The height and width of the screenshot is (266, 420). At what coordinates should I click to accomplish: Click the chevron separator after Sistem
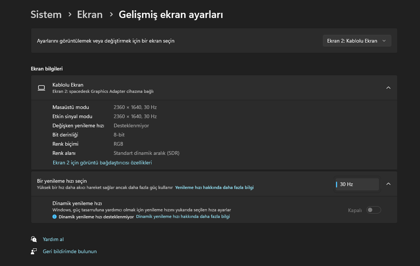[x=70, y=14]
